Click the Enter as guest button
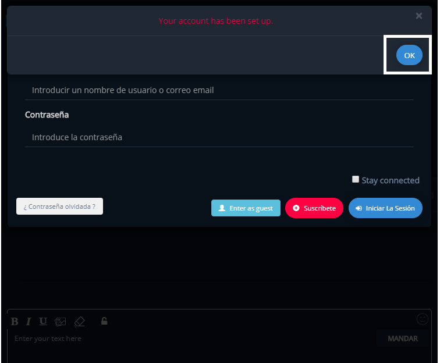The width and height of the screenshot is (440, 363). 246,208
